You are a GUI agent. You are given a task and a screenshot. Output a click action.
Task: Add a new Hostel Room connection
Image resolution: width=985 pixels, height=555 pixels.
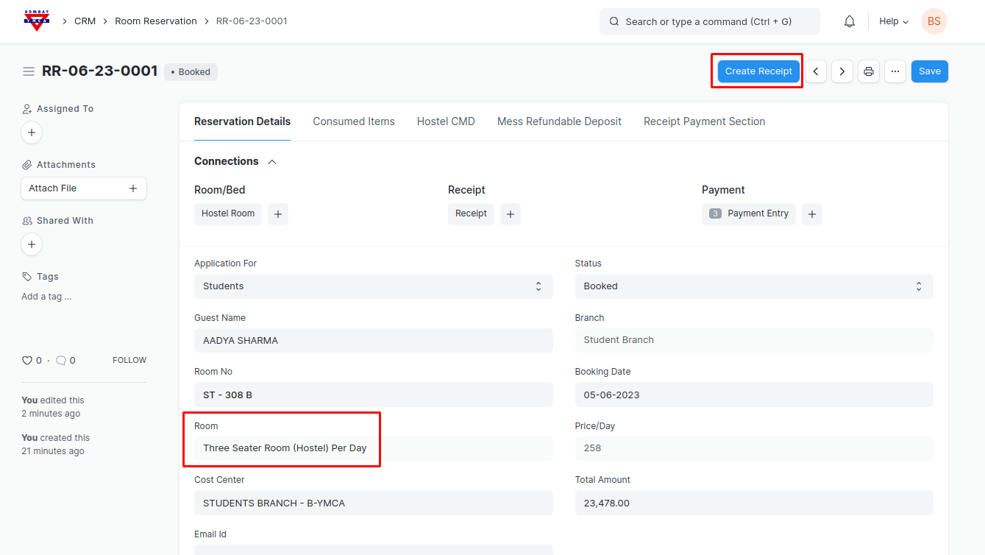click(278, 214)
